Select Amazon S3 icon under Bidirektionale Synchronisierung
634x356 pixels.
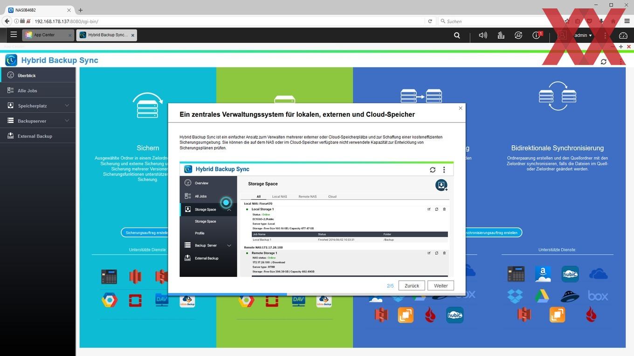524,315
